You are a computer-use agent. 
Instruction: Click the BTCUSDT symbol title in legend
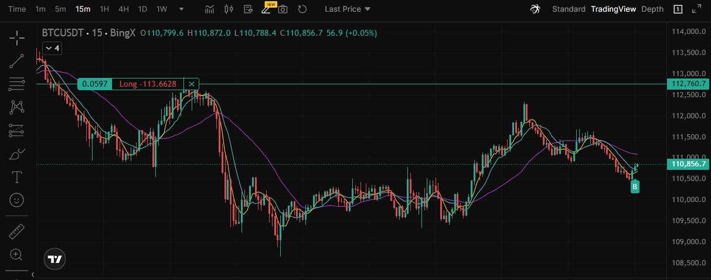click(62, 33)
